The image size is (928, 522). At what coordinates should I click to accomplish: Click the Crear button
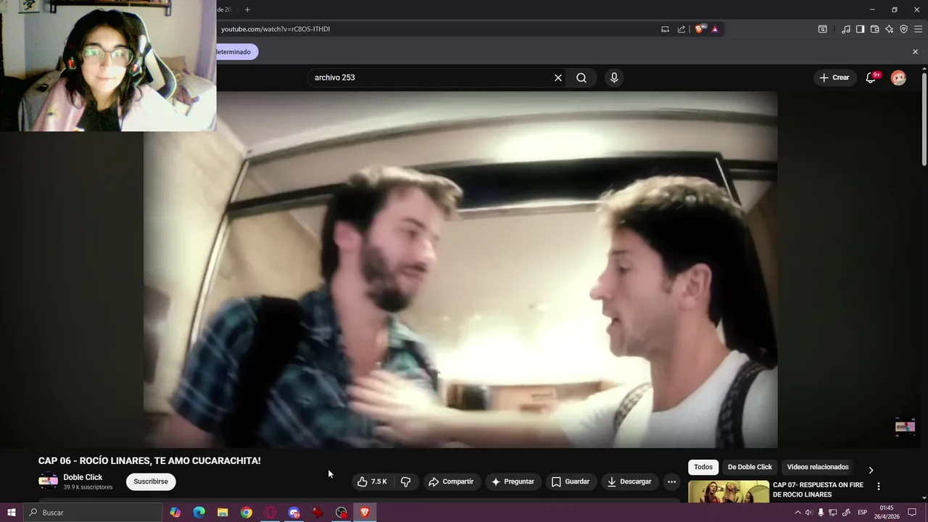coord(834,78)
